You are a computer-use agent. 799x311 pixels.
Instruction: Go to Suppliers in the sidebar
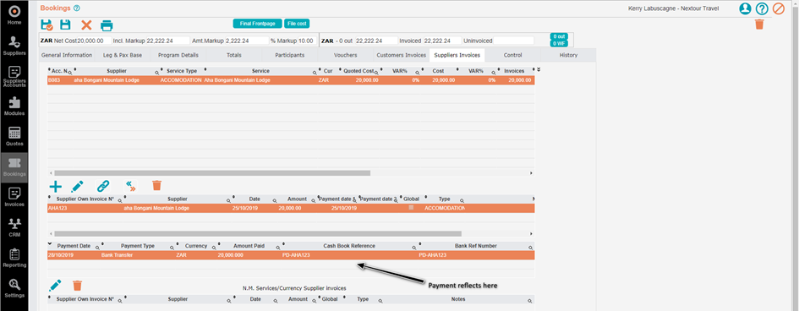click(x=14, y=46)
